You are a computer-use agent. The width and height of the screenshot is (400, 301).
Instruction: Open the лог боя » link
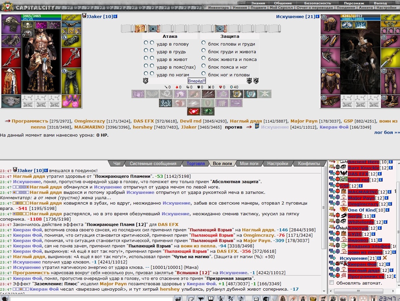387,132
